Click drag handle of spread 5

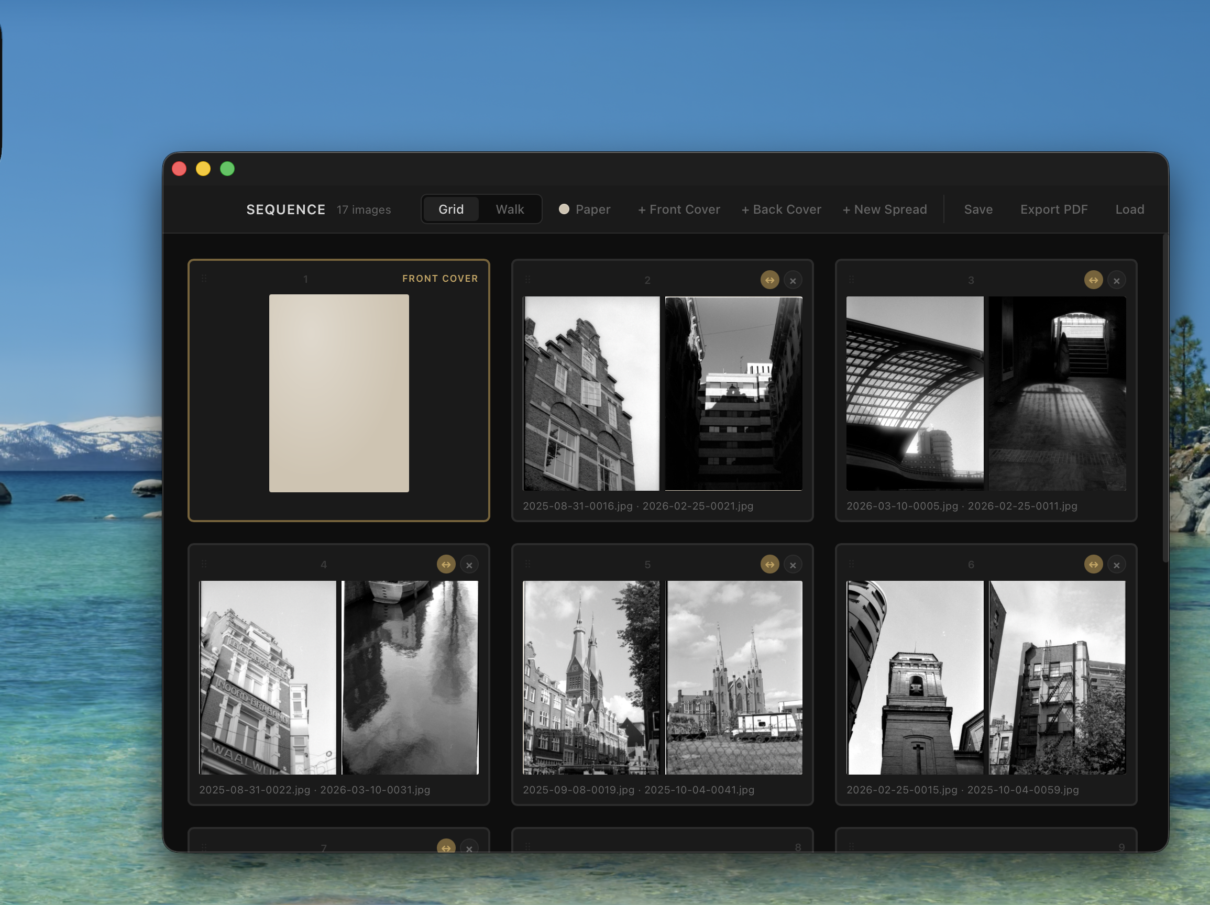point(528,563)
